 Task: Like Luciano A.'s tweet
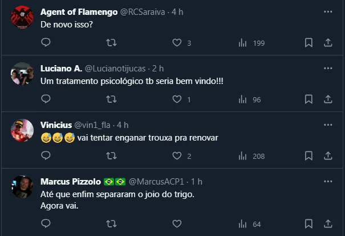click(x=177, y=99)
